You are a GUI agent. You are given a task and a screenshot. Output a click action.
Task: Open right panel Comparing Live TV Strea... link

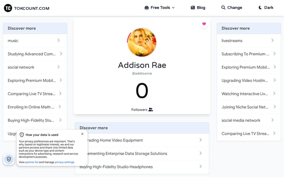coord(249,134)
